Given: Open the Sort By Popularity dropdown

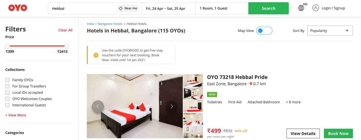Looking at the screenshot, I should pos(330,31).
